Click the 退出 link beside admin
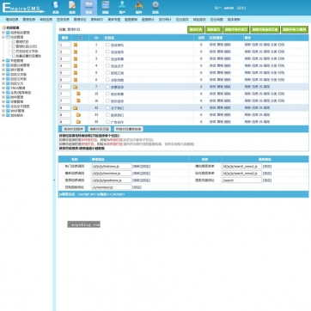Screen dimensions: 311x311 pos(241,8)
